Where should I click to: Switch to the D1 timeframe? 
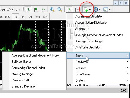click(x=30, y=17)
